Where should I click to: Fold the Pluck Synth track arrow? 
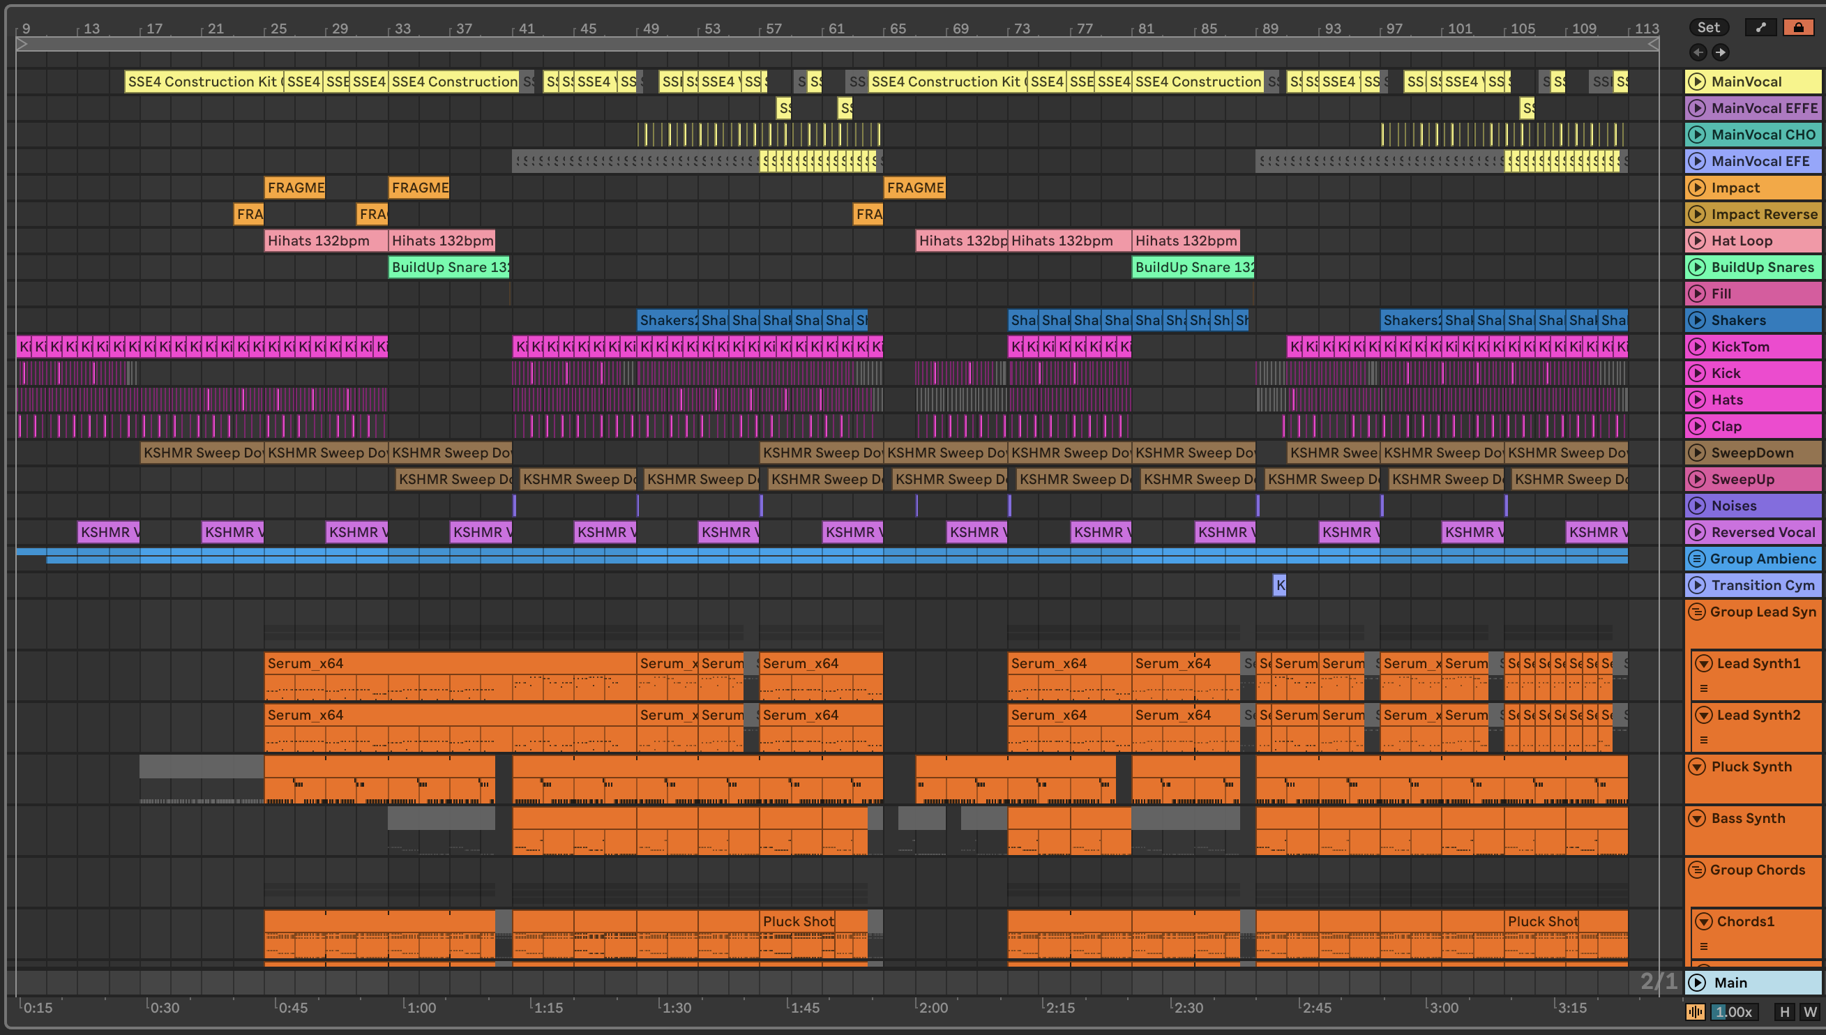[x=1697, y=766]
